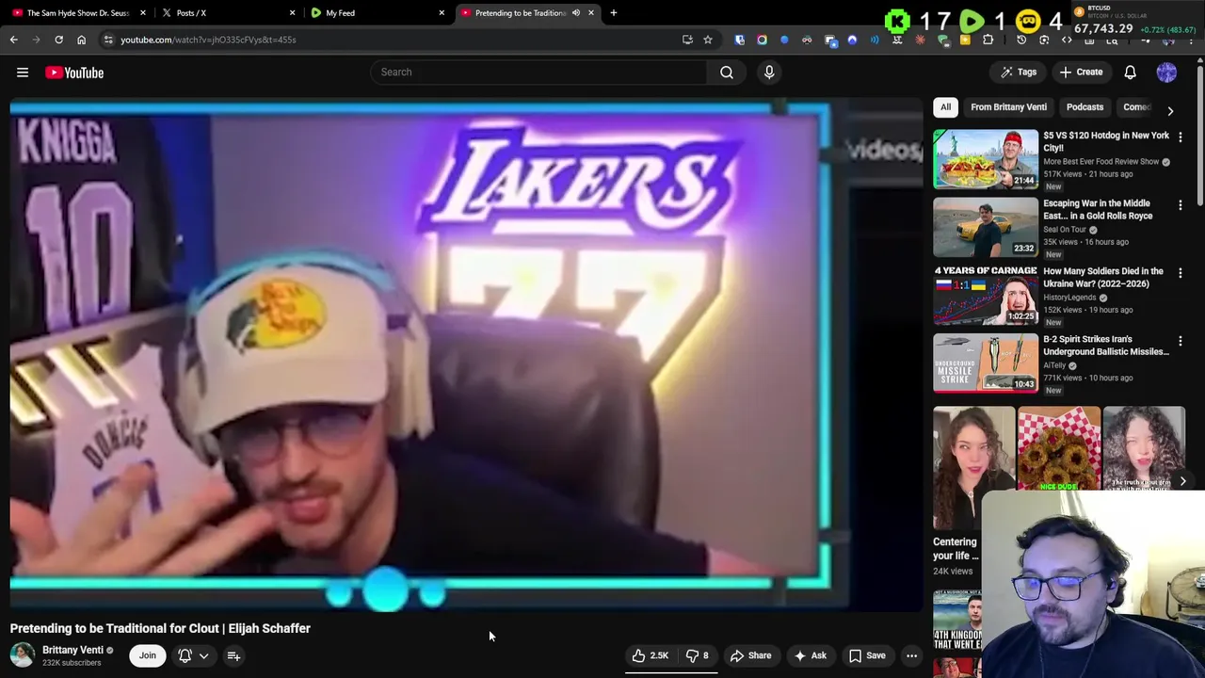Go back in browser history
1205x678 pixels.
click(13, 40)
